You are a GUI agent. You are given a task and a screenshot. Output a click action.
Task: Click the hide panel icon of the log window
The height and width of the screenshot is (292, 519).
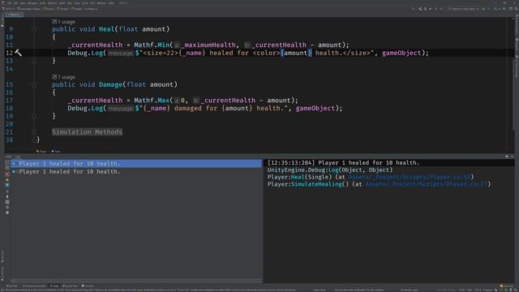pos(513,157)
